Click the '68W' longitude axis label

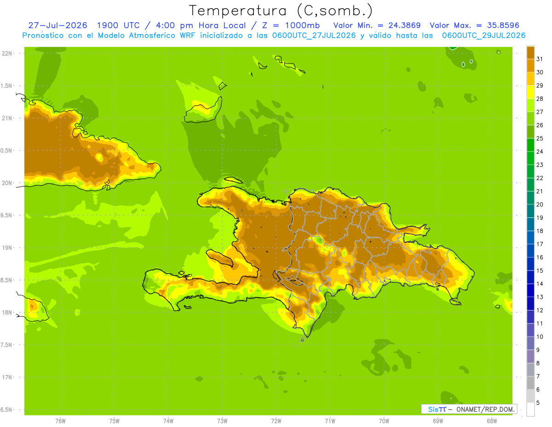(x=492, y=421)
